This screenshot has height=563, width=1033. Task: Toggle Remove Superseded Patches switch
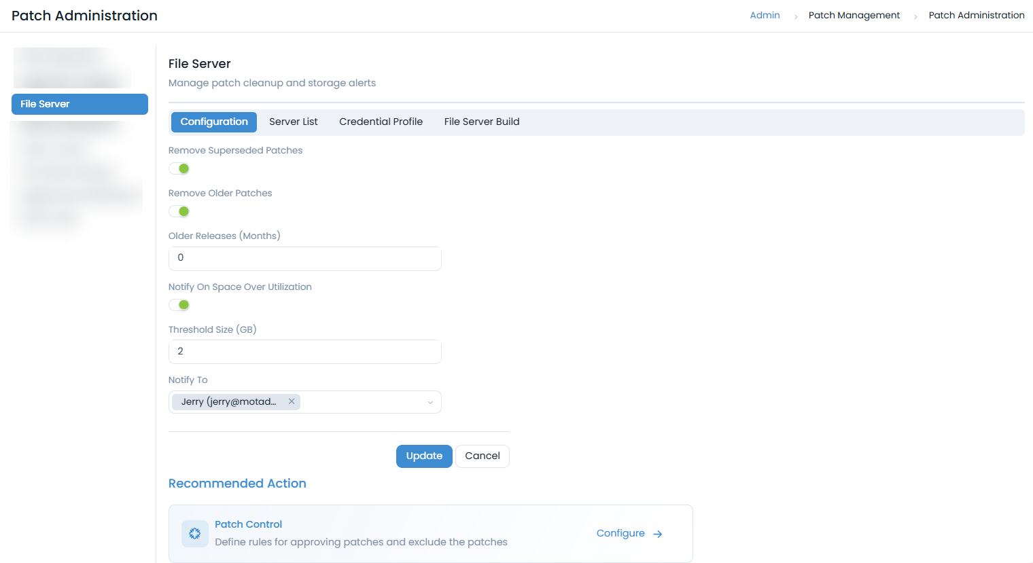click(x=179, y=168)
